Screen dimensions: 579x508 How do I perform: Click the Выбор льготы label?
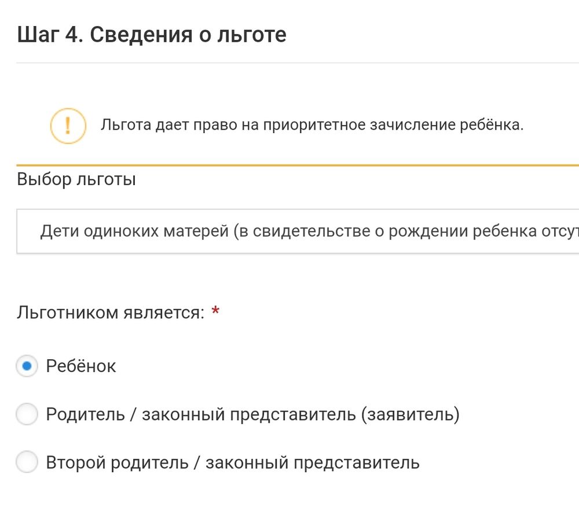76,180
